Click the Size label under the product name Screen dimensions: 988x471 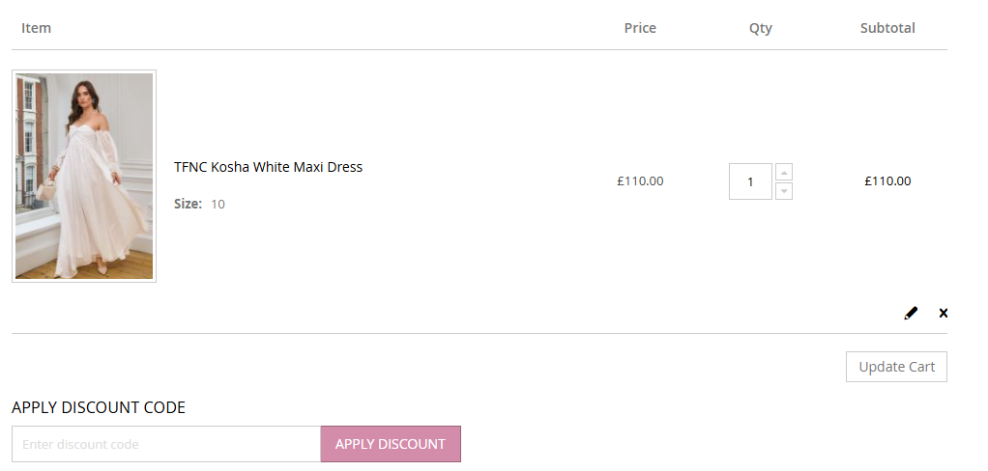(188, 204)
